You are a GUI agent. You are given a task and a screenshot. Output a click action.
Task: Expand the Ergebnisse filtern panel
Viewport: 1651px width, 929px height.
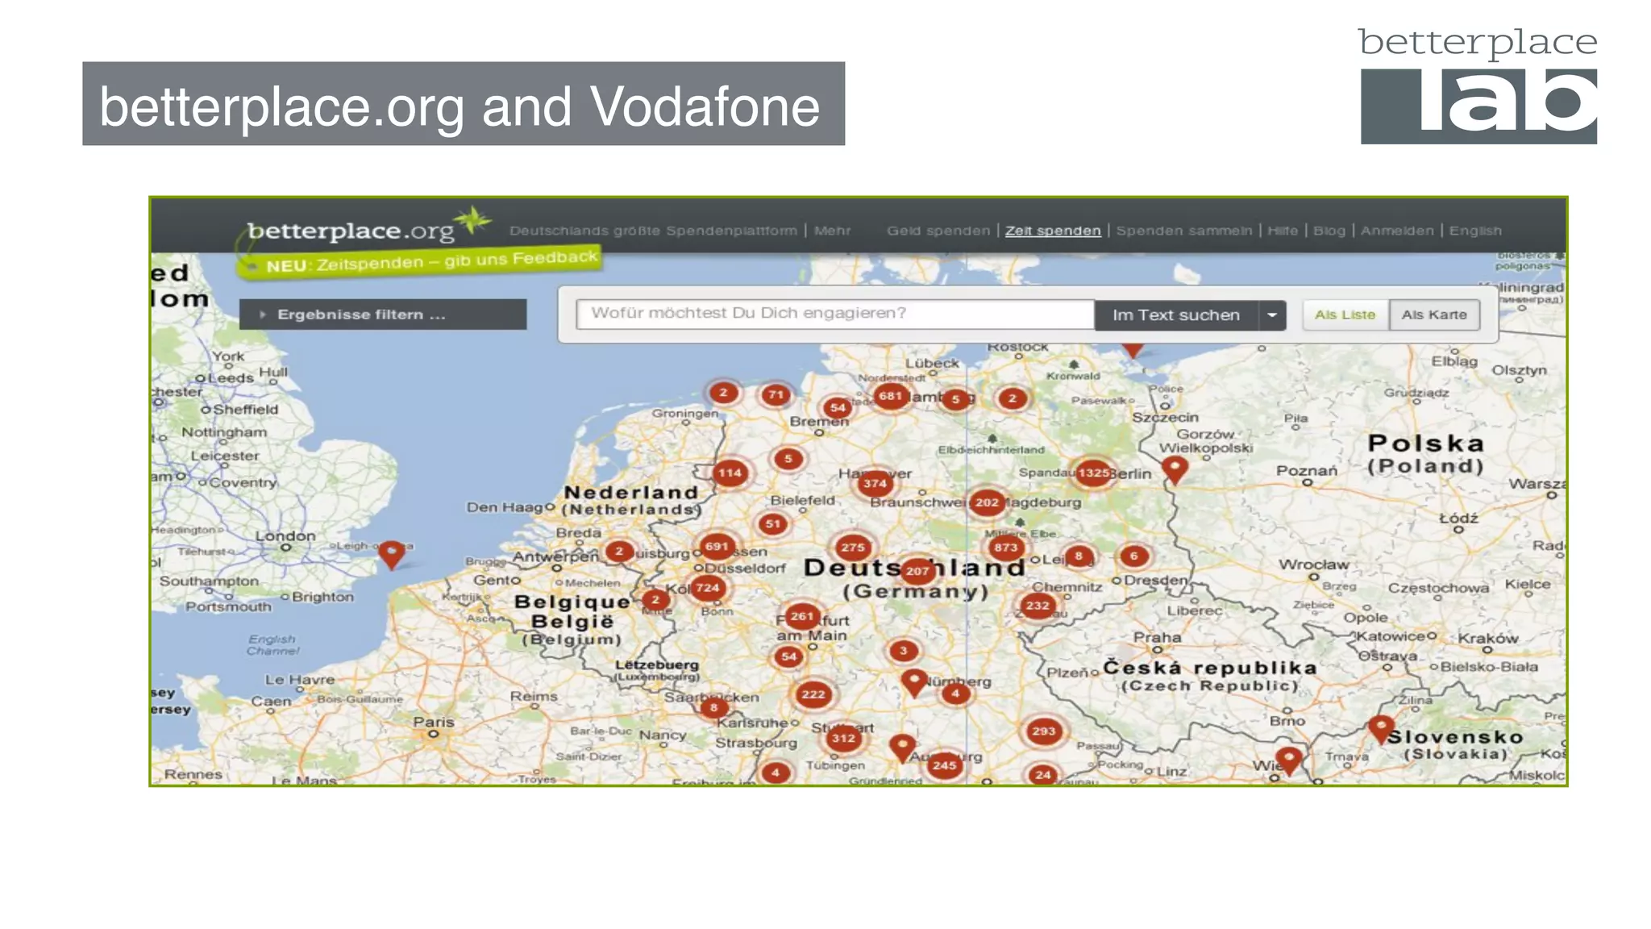coord(383,315)
